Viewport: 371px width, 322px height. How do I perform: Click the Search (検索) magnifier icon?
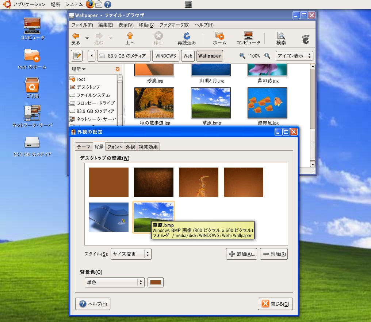281,36
